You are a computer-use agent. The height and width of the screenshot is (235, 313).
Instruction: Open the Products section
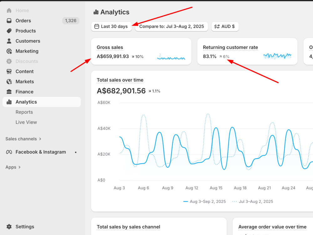42,31
